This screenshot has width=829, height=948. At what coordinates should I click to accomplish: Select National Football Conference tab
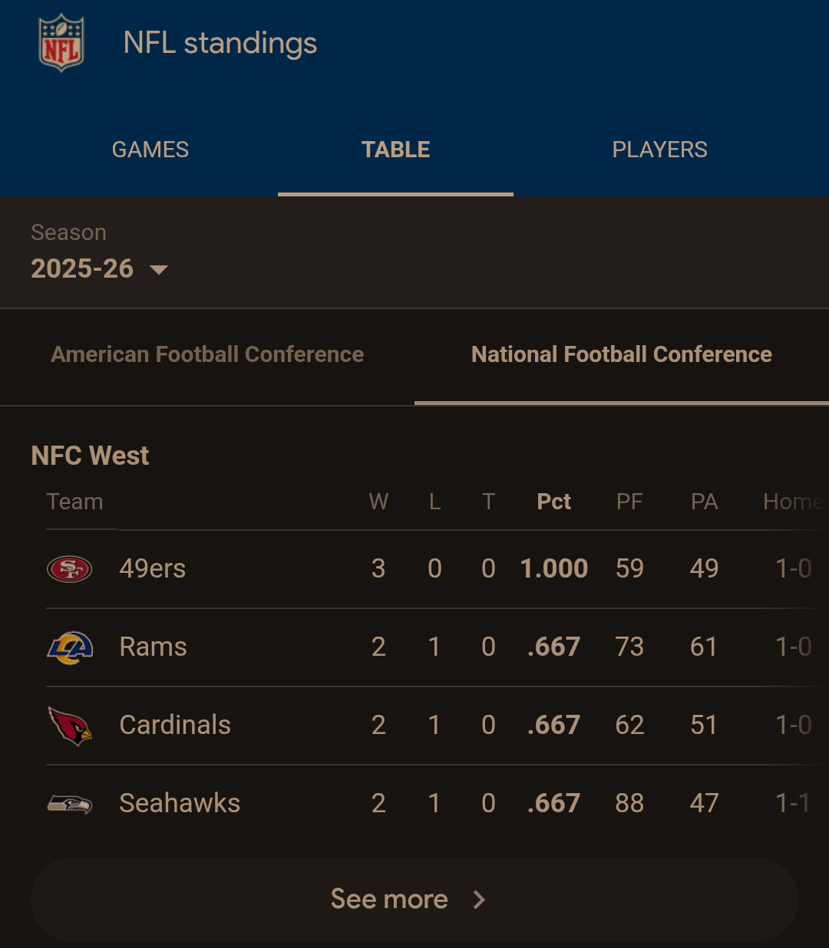tap(622, 354)
